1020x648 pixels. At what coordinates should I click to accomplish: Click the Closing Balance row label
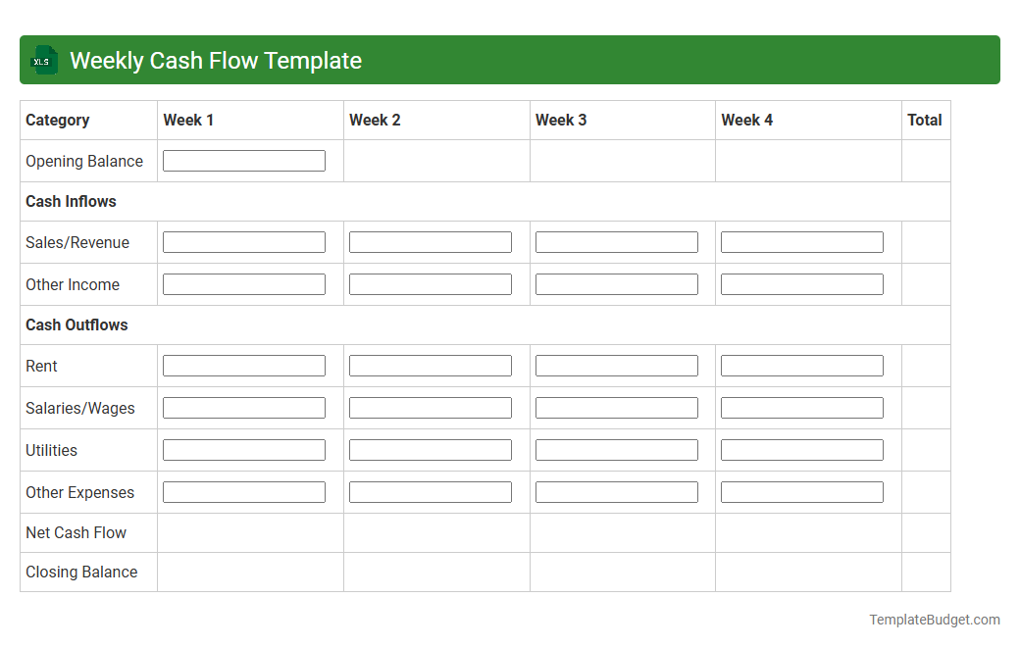coord(81,572)
